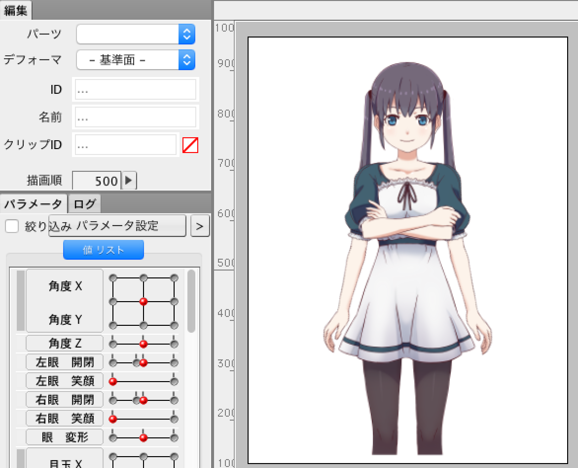
Task: Switch to the 編集 tab
Action: (x=16, y=10)
